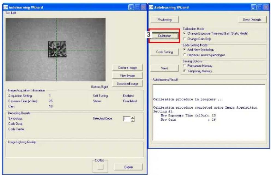This screenshot has height=175, width=271.
Task: Close the right Autolearning Wizard with X
Action: point(266,7)
